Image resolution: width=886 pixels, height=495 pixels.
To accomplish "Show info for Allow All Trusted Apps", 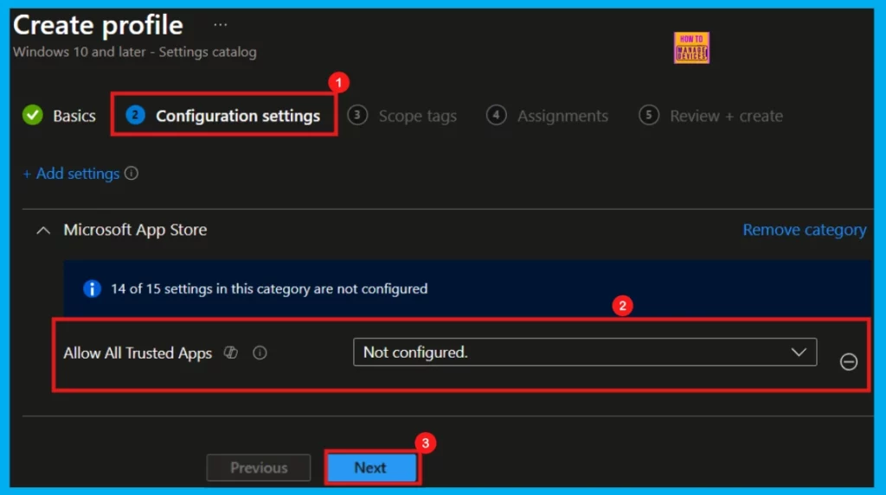I will 260,352.
